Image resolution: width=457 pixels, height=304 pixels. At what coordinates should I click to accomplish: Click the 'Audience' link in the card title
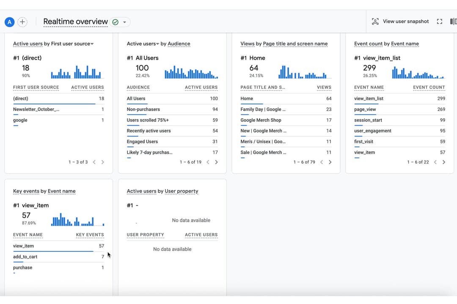point(179,44)
